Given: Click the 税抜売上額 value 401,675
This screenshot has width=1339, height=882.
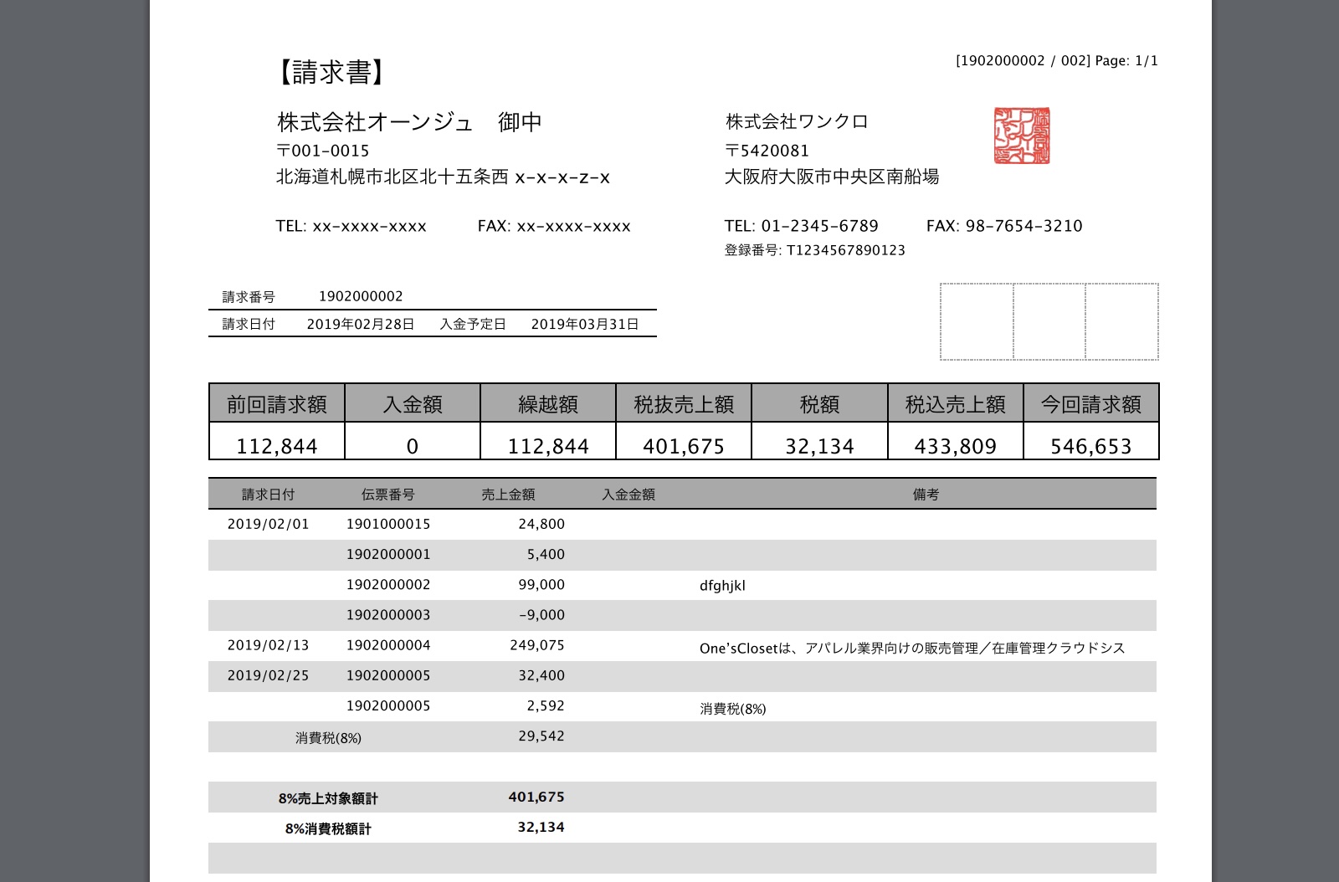Looking at the screenshot, I should [684, 445].
